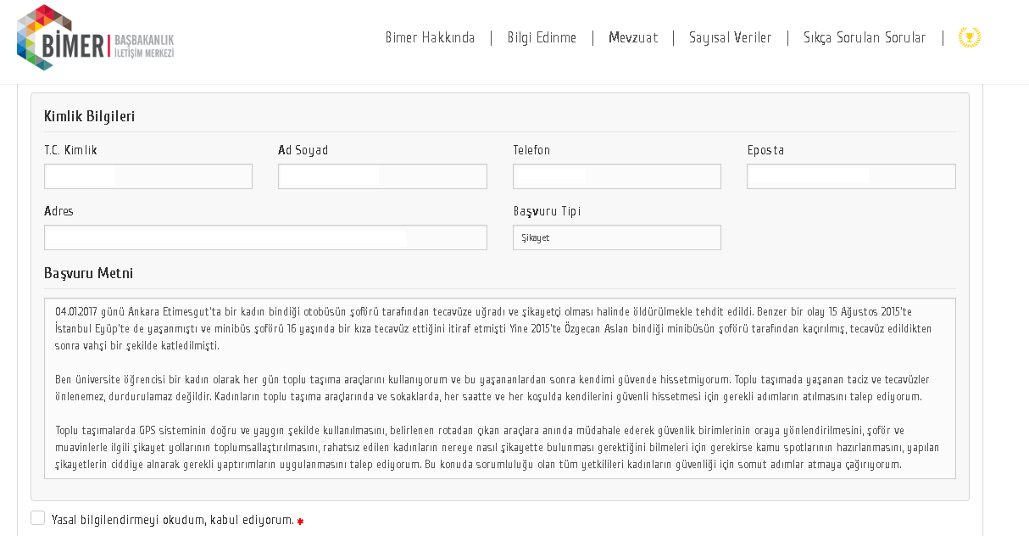Open Sıkça Sorulan Sorular page
The image size is (1029, 536).
[x=864, y=38]
